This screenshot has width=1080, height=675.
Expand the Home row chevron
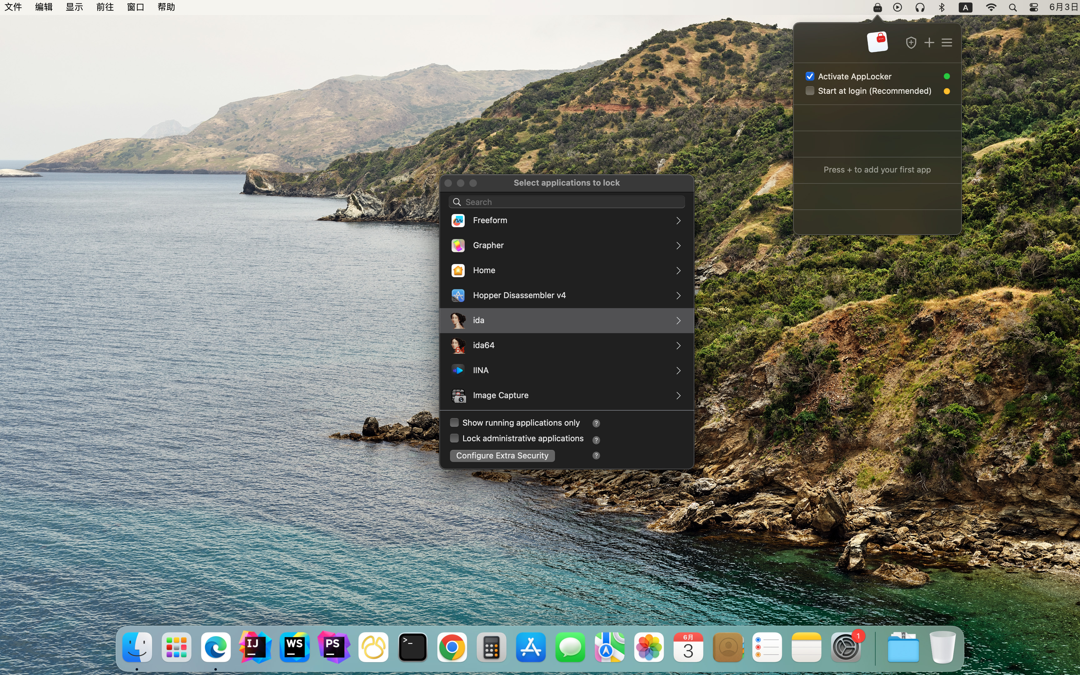point(678,271)
